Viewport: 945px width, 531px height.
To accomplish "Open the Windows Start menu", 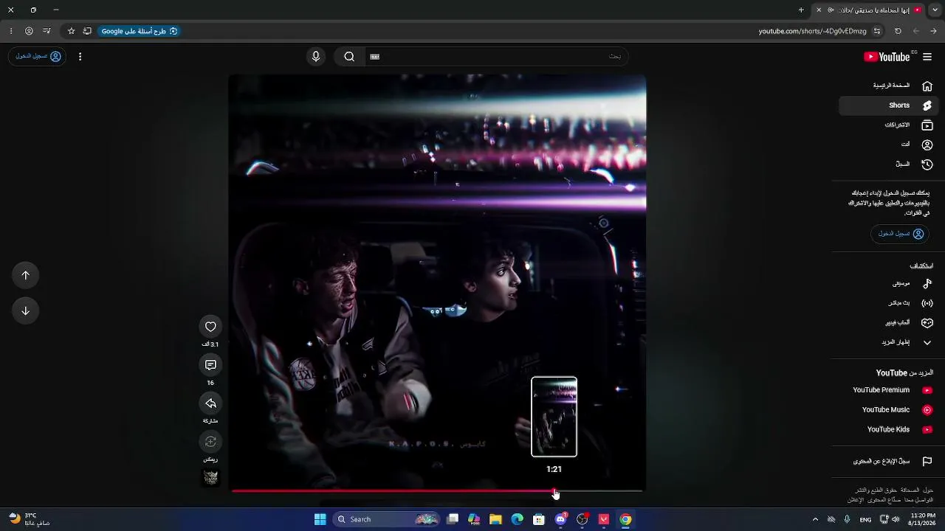I will (320, 519).
